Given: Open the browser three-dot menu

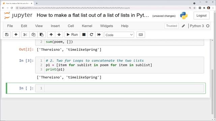Looking at the screenshot, I should point(213,8).
